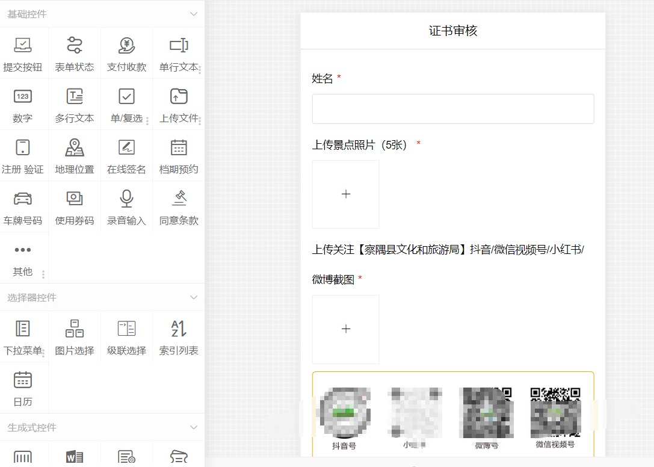The height and width of the screenshot is (467, 654).
Task: Insert the 地理位置 location widget
Action: click(x=75, y=156)
